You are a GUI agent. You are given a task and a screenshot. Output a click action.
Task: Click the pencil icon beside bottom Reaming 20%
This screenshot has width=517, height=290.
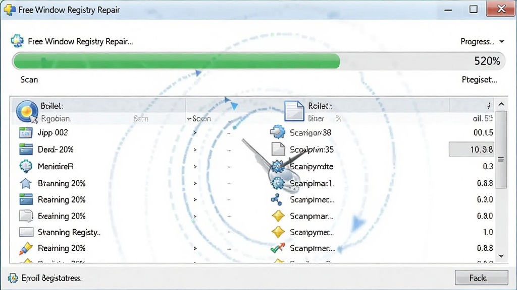(x=26, y=248)
